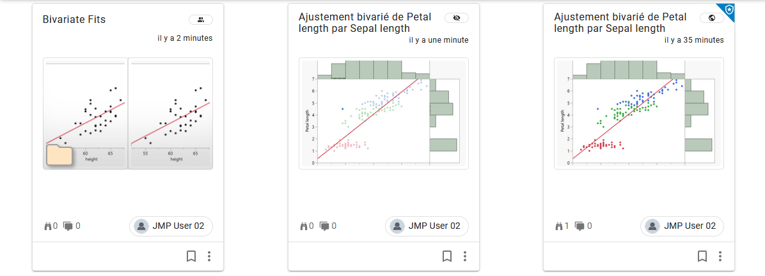Open the Bivariate Fits post title
Screen dimensions: 765x276
74,20
